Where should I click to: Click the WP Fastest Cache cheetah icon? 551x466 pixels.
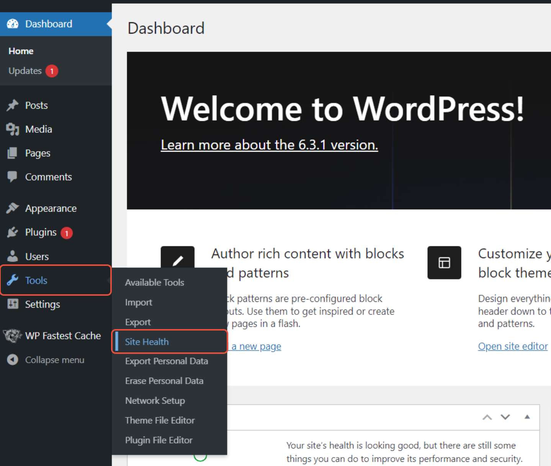coord(13,336)
